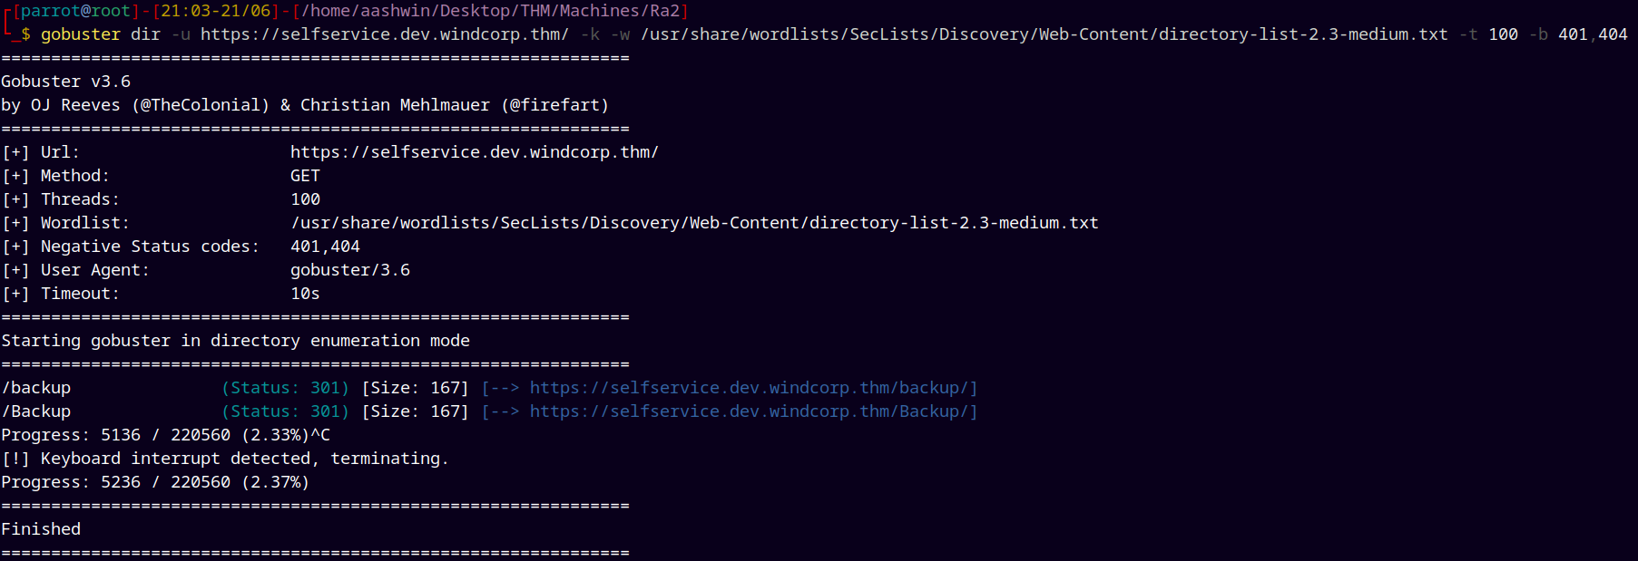
Task: Click the negative status codes '401,404' value
Action: point(325,247)
